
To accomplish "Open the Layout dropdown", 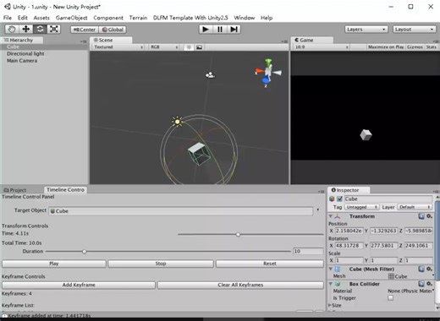I will pyautogui.click(x=414, y=30).
